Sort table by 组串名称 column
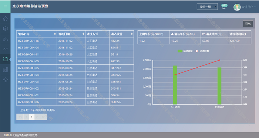The height and width of the screenshot is (138, 259). (37, 34)
